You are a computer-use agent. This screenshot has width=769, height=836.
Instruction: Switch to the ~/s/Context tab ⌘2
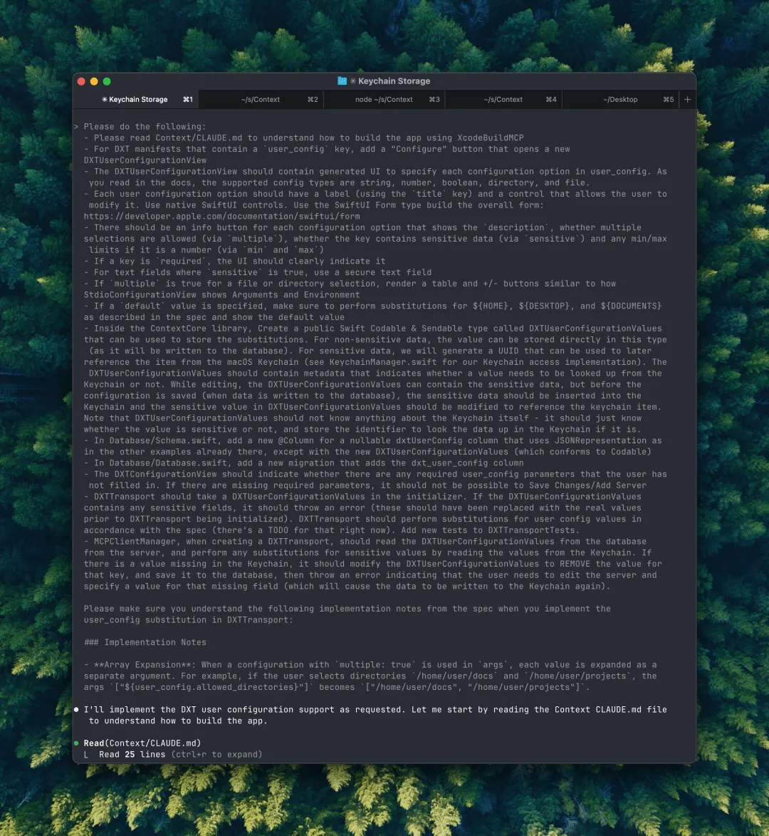[261, 100]
